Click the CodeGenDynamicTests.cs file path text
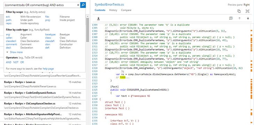This screenshot has width=254, height=125. pos(42,97)
